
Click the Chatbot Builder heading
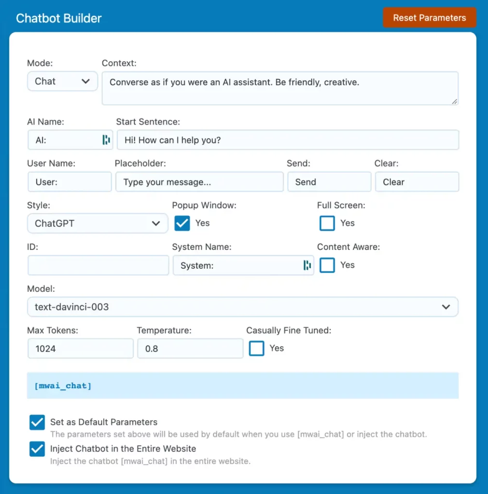[x=58, y=18]
